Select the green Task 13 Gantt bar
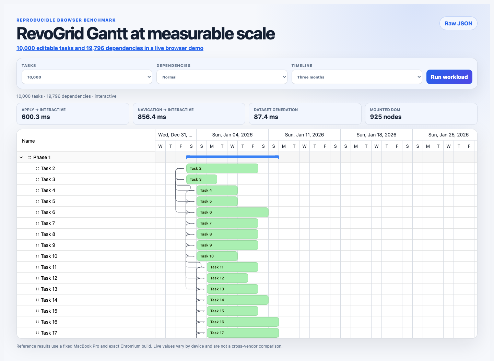The width and height of the screenshot is (494, 361). click(233, 289)
